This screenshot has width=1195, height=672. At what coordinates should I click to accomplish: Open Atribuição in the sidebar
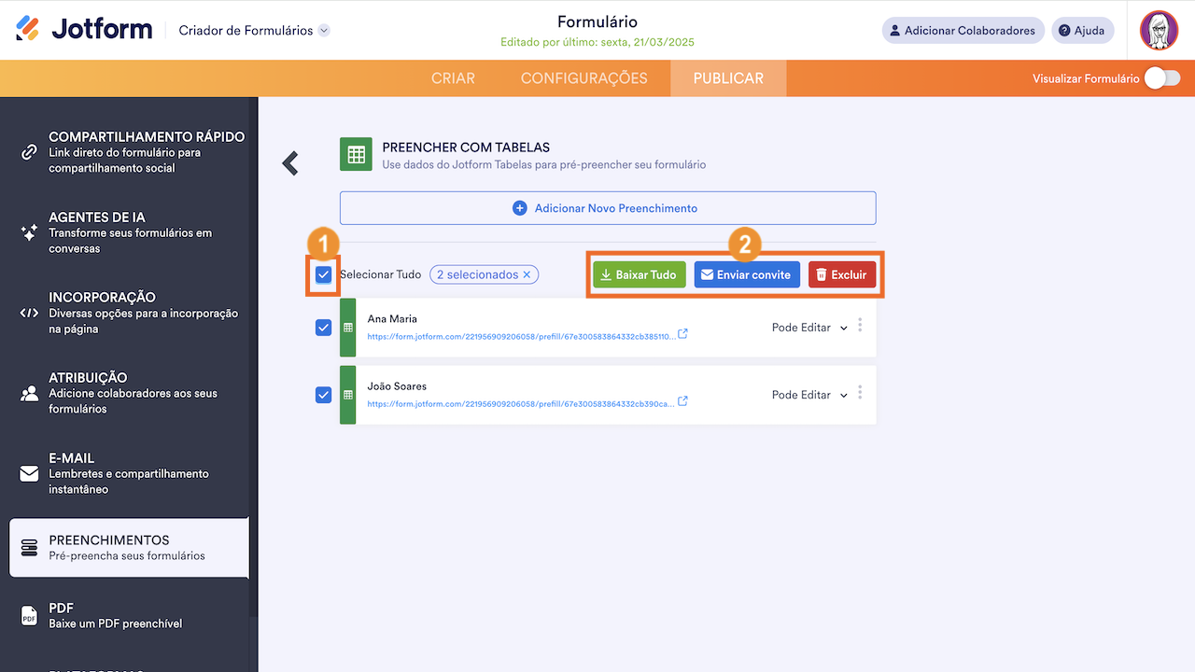tap(130, 393)
